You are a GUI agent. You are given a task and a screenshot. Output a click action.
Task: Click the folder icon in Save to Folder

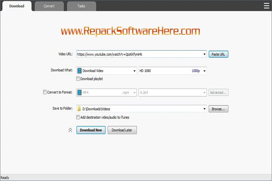click(x=79, y=109)
